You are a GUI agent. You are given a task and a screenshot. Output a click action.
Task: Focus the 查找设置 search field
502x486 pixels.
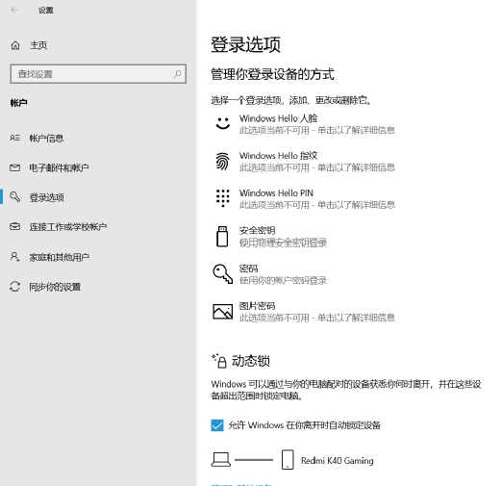tap(98, 74)
